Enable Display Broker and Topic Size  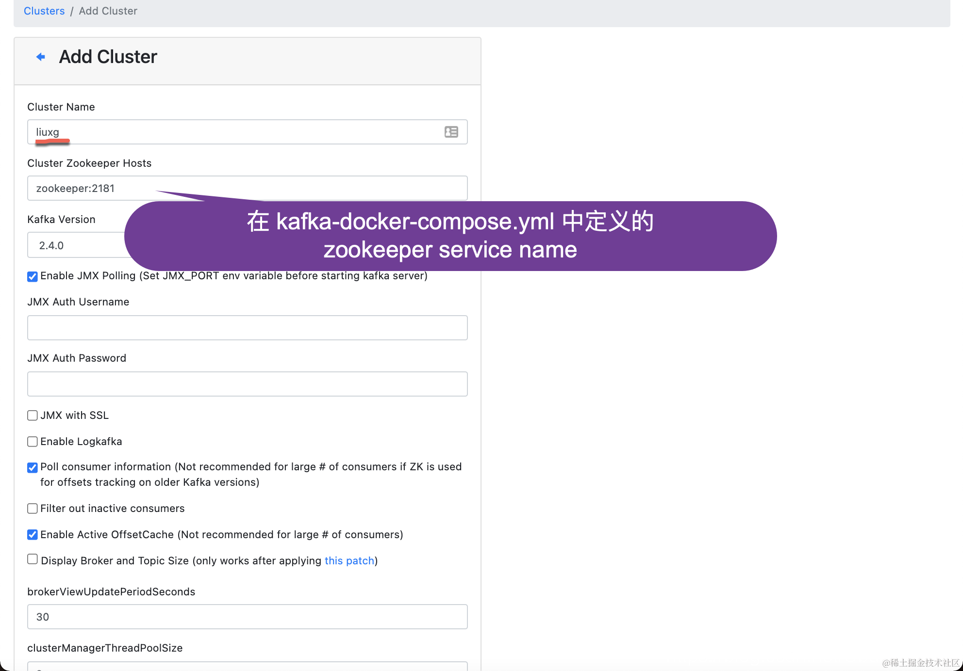click(x=33, y=559)
